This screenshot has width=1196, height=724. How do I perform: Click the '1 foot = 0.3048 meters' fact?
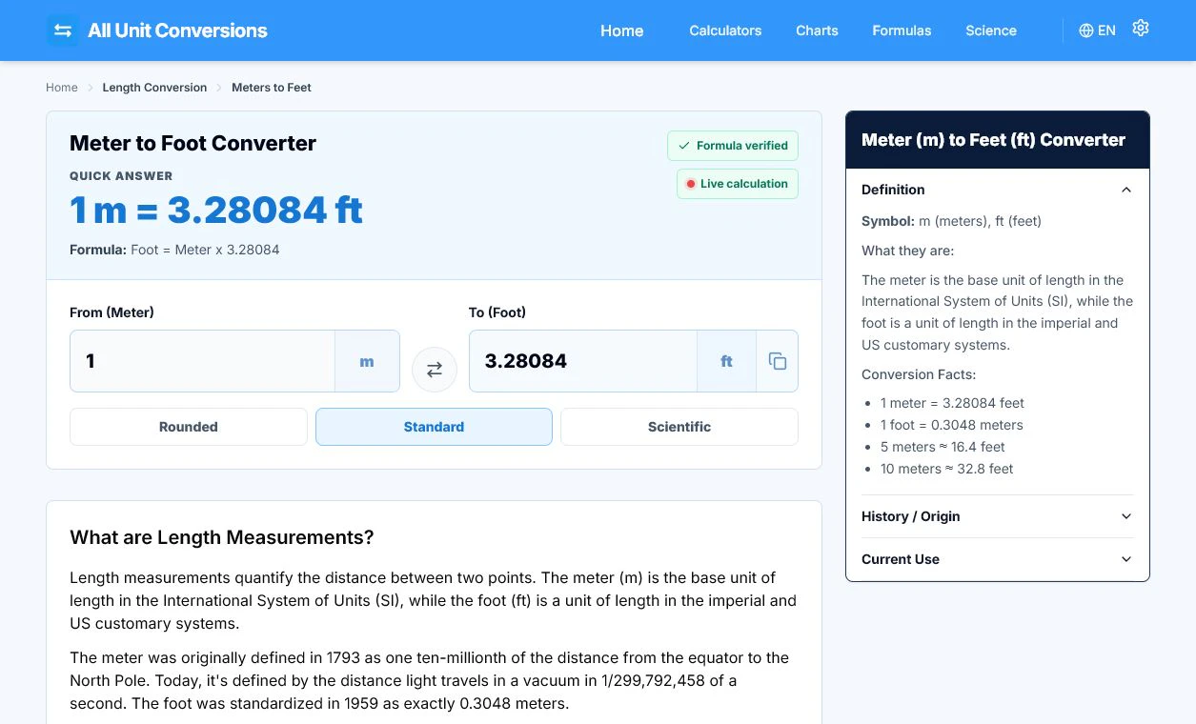point(951,425)
